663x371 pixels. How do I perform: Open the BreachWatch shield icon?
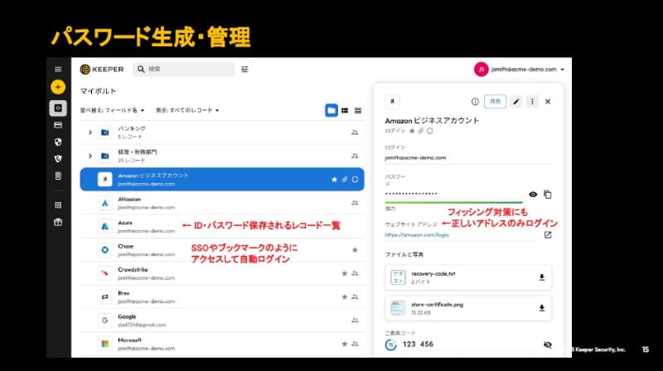[x=58, y=158]
